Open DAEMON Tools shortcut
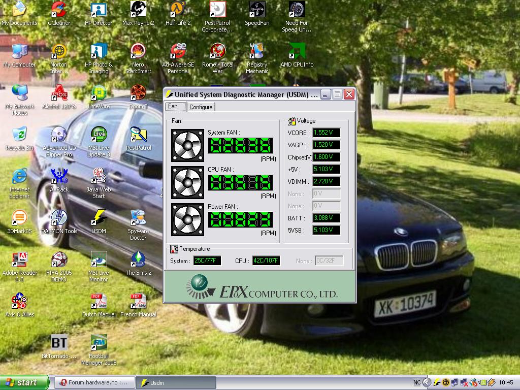This screenshot has width=520, height=390. tap(59, 221)
